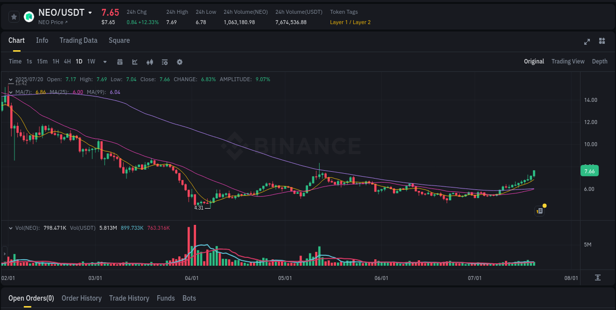Open the chart layout grid icon

(x=602, y=42)
